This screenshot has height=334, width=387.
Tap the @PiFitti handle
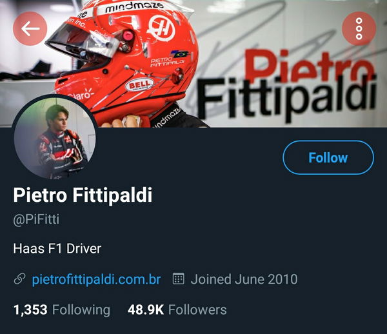pyautogui.click(x=36, y=219)
